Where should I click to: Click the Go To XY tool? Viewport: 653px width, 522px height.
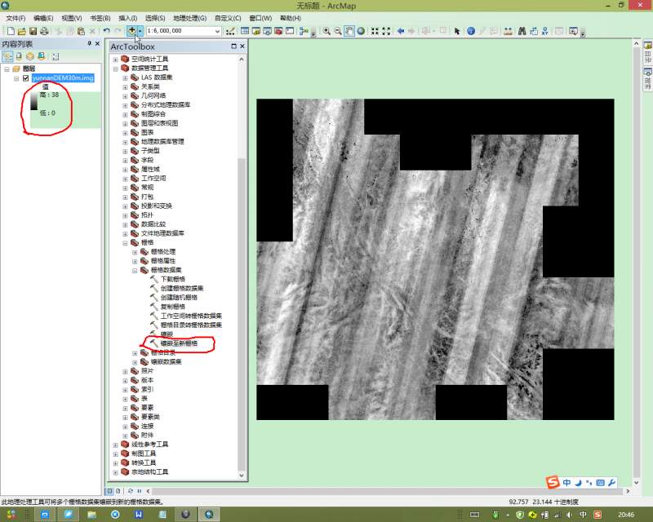pos(544,31)
